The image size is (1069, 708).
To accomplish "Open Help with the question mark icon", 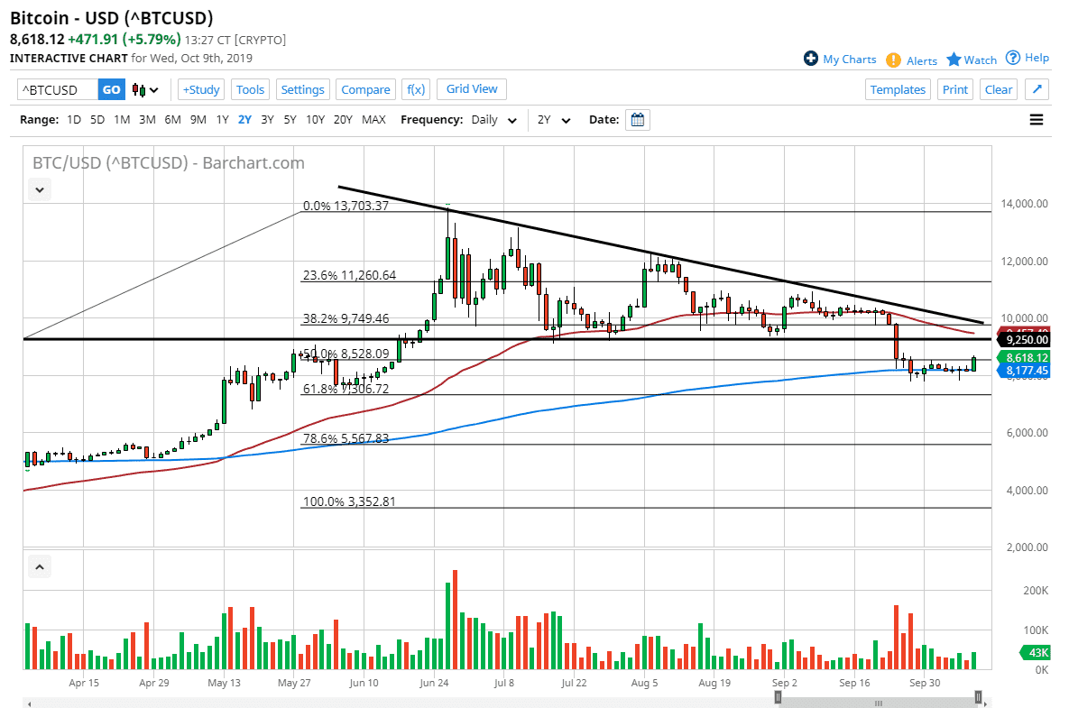I will coord(1012,57).
